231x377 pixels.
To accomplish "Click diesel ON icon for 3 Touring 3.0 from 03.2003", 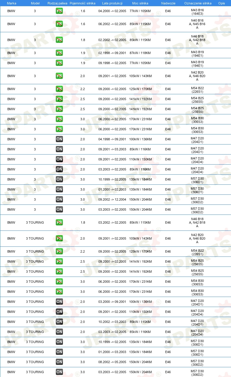I will click(x=59, y=372).
